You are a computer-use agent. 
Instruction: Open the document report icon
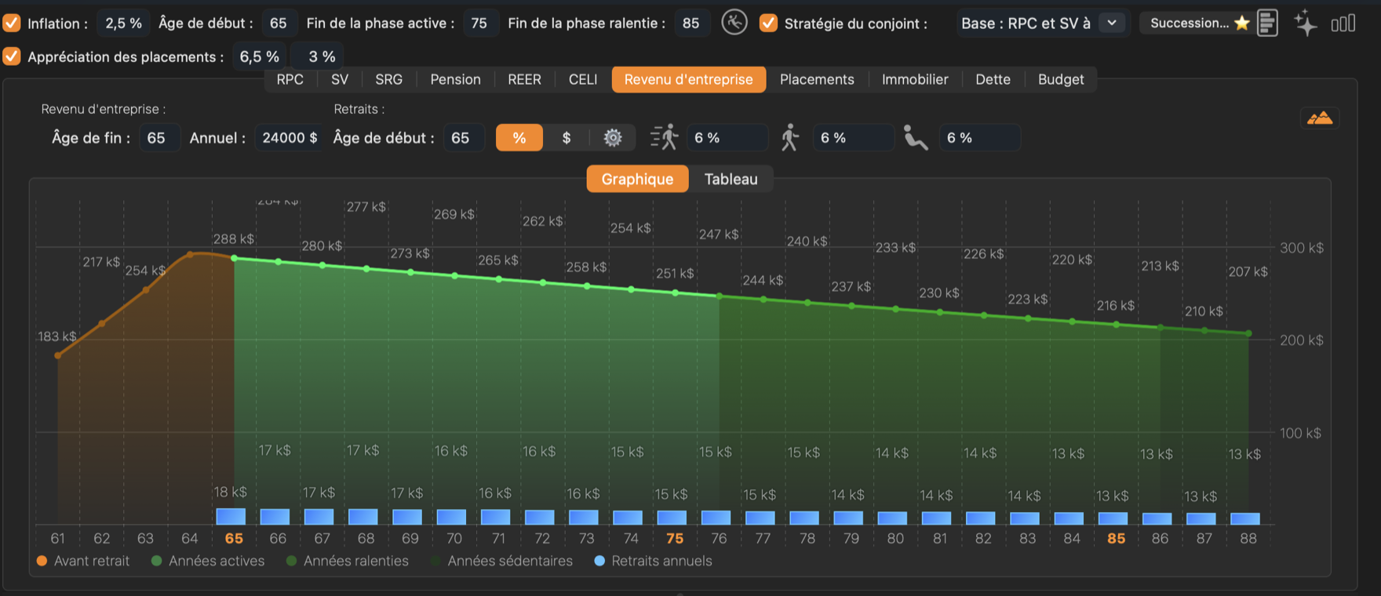coord(1267,23)
